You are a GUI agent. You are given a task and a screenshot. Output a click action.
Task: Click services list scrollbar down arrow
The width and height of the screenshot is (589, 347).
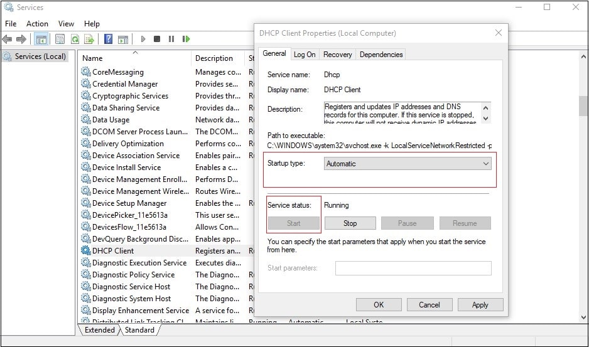pyautogui.click(x=583, y=318)
